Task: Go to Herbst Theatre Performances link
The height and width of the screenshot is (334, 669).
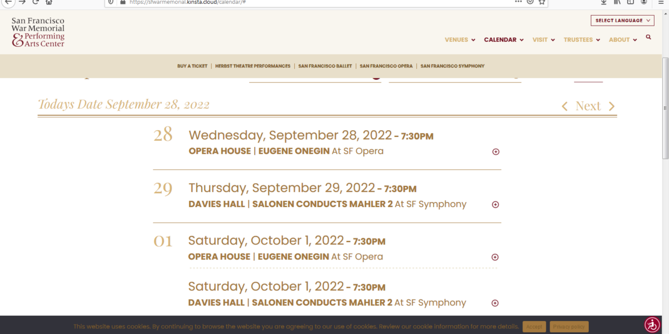Action: pyautogui.click(x=253, y=66)
